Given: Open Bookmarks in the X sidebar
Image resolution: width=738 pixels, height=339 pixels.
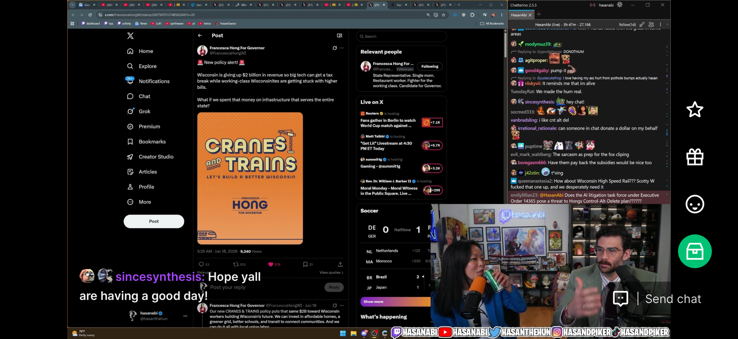Looking at the screenshot, I should (146, 142).
